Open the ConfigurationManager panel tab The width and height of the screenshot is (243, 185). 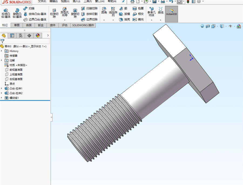pos(21,36)
